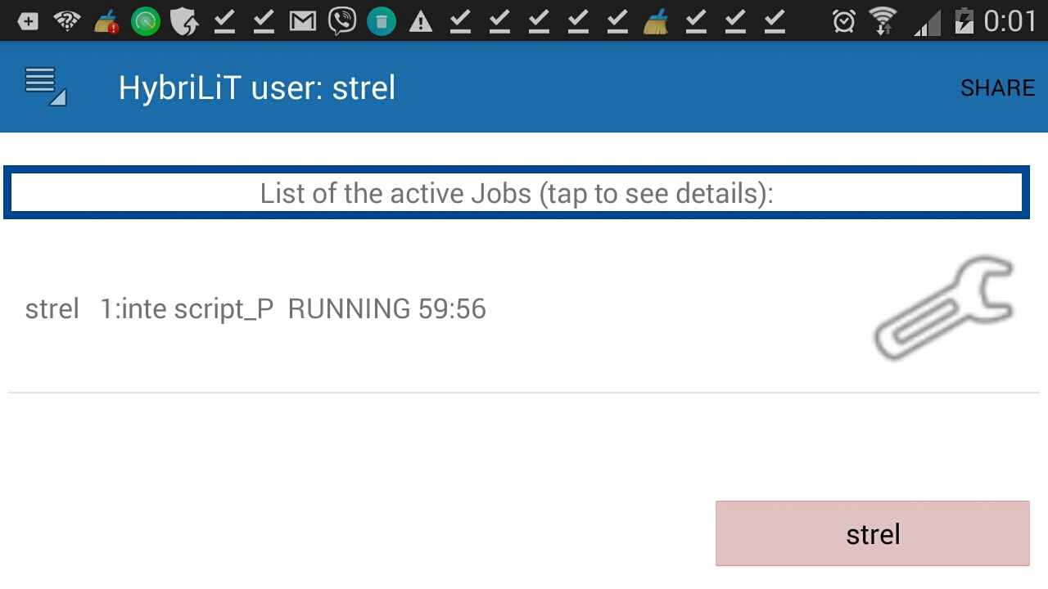
Task: Tap the alarm clock status icon
Action: click(844, 21)
